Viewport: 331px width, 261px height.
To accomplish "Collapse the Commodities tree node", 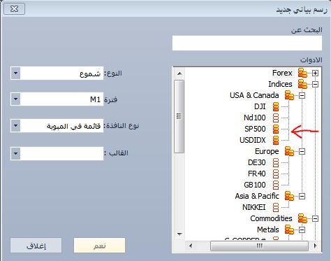I will [315, 219].
